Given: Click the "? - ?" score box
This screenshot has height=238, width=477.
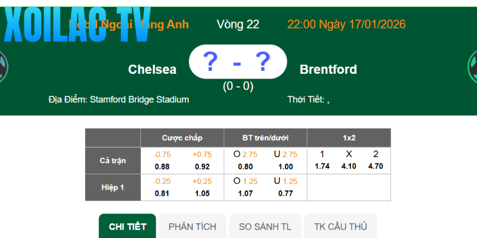Looking at the screenshot, I should pyautogui.click(x=238, y=62).
